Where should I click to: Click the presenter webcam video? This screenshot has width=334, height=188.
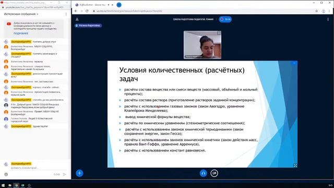coord(202,45)
